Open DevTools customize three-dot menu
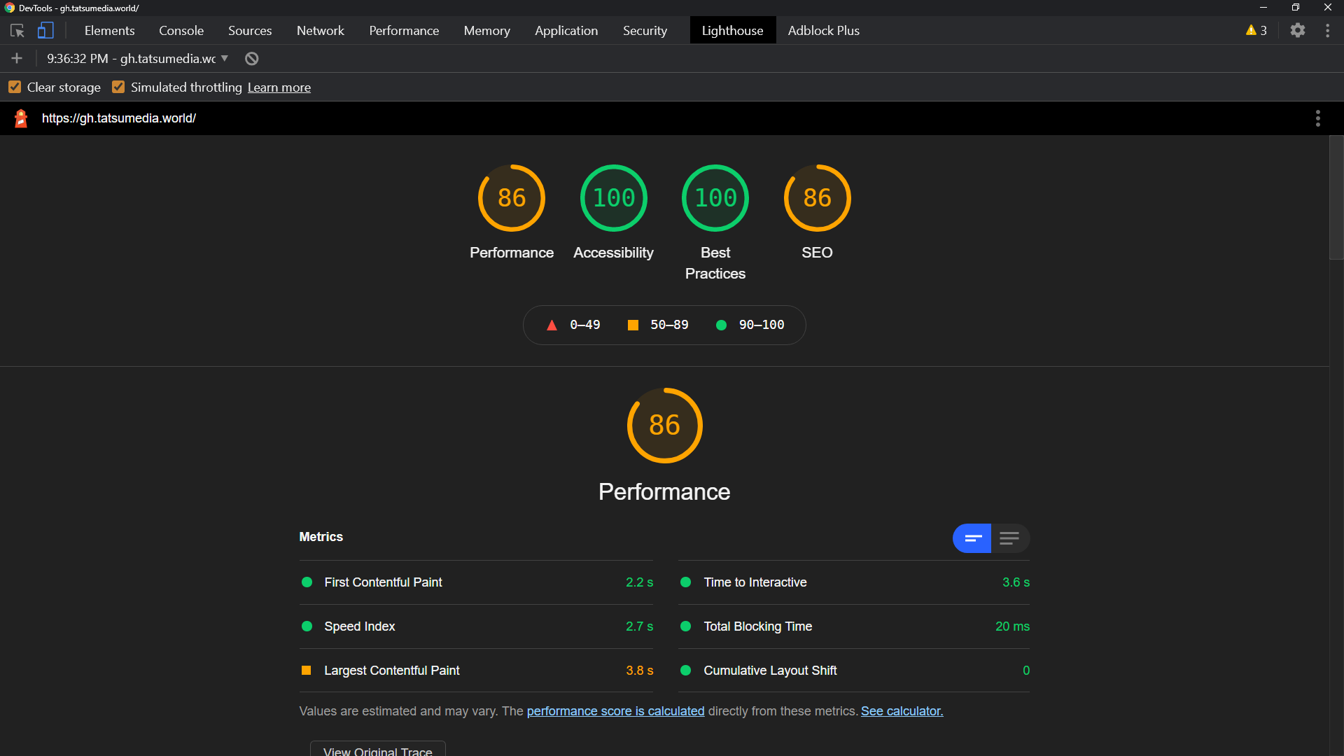Screen dimensions: 1344x756 (1327, 31)
